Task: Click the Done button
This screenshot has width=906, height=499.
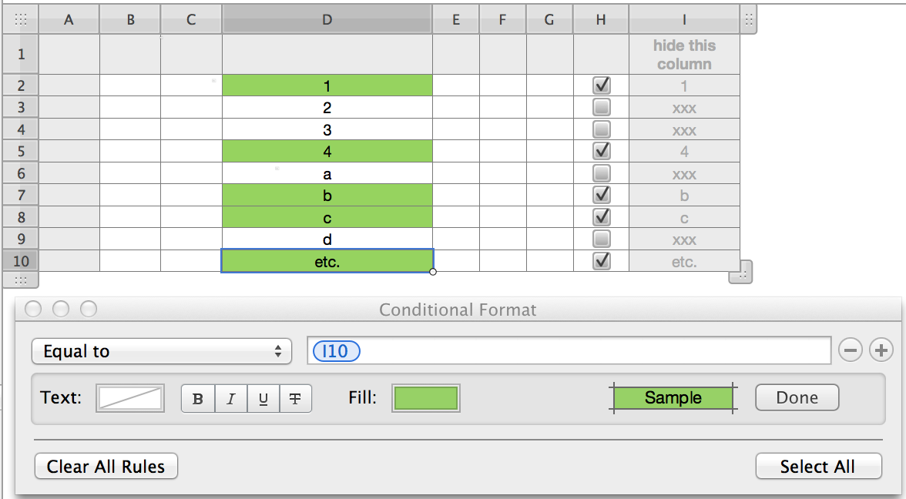Action: pyautogui.click(x=797, y=397)
